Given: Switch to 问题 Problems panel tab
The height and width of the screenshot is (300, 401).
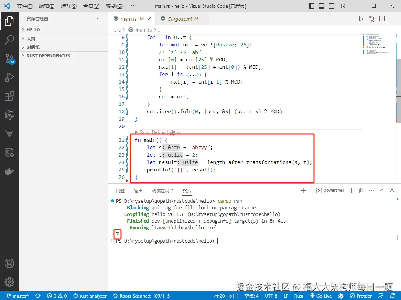Looking at the screenshot, I should [x=120, y=191].
